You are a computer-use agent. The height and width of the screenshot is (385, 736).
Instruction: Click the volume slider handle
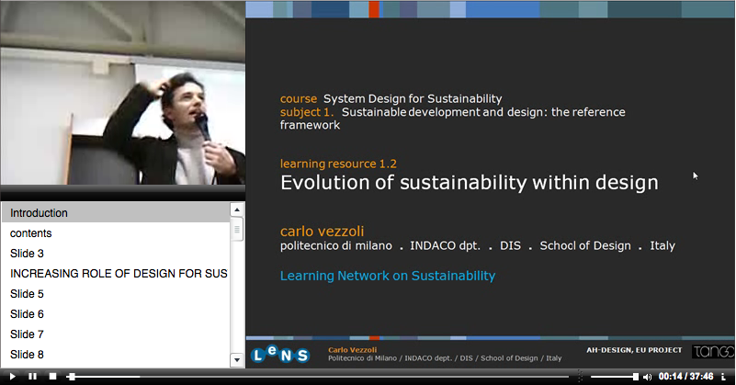pos(635,377)
